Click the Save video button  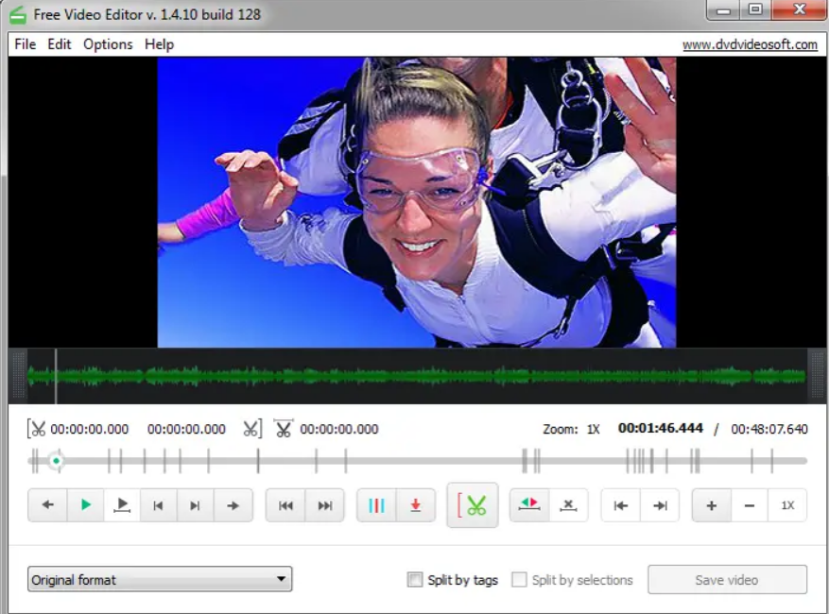click(727, 580)
